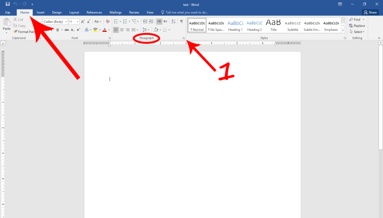Click the red font color swatch
383x218 pixels.
(104, 30)
